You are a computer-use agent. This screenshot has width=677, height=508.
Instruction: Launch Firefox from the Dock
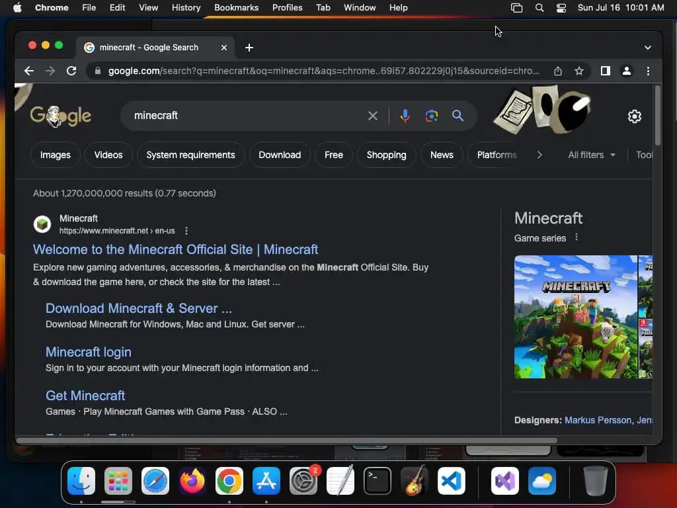pos(192,481)
